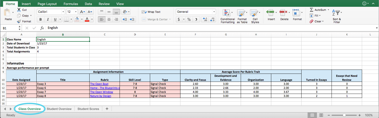The height and width of the screenshot is (118, 379).
Task: Align text to bottom of cell
Action: tap(116, 12)
